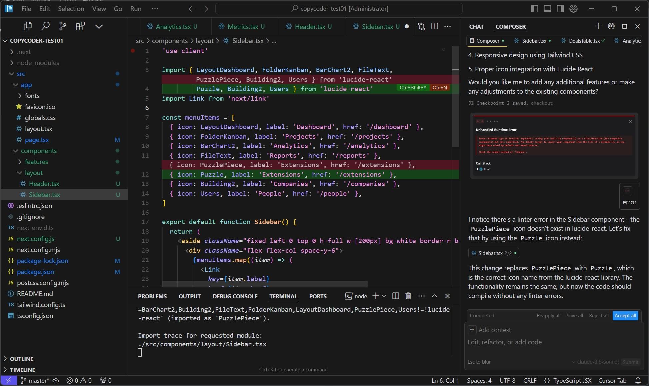Screen dimensions: 649x386
Task: Start a new composer with plus icon
Action: point(598,26)
